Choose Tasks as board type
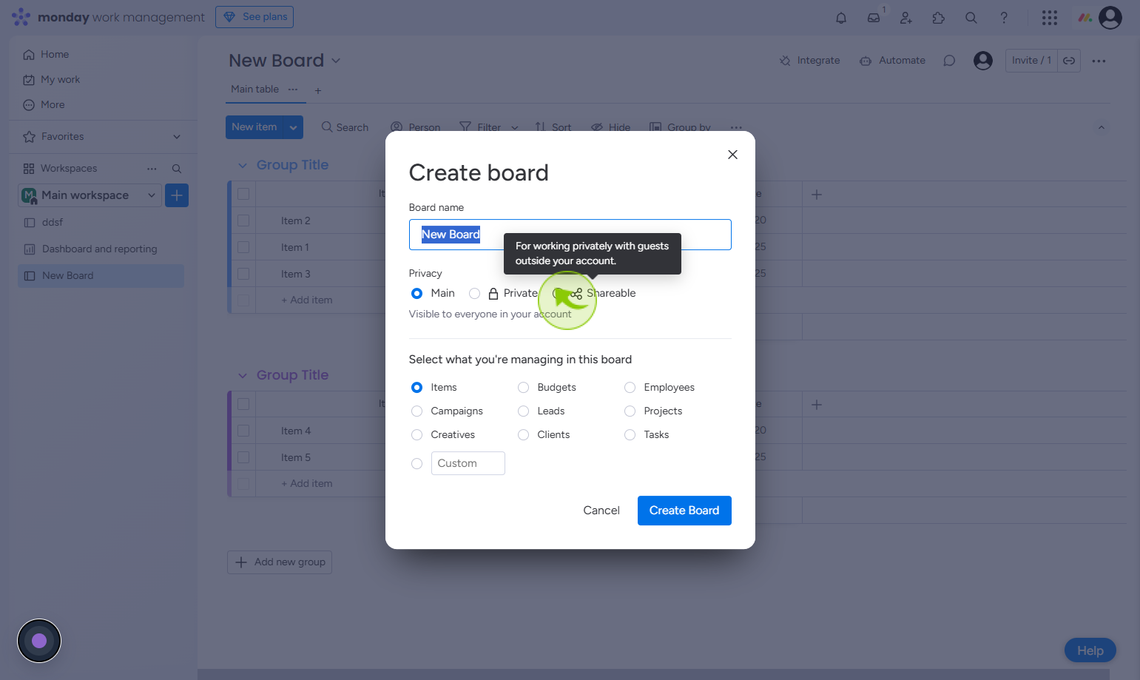 click(630, 435)
